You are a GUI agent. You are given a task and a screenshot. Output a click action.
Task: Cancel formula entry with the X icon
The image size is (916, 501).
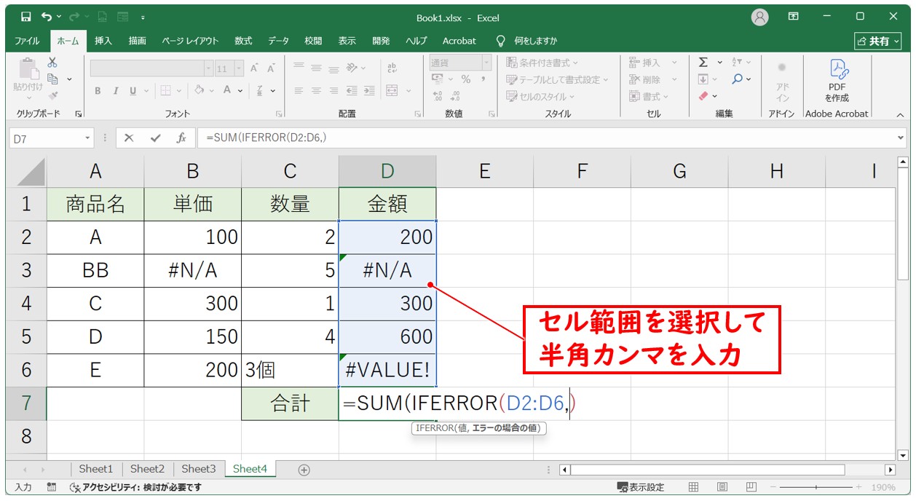[129, 138]
